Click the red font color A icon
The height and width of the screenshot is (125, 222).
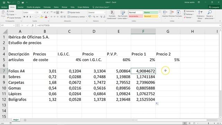(x=46, y=17)
